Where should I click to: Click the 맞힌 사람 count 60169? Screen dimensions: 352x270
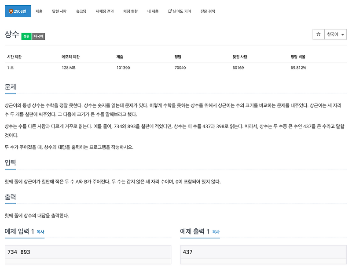238,67
